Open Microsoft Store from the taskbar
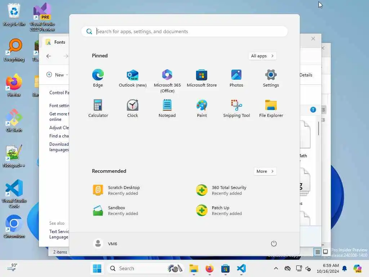The width and height of the screenshot is (369, 277). point(225,268)
